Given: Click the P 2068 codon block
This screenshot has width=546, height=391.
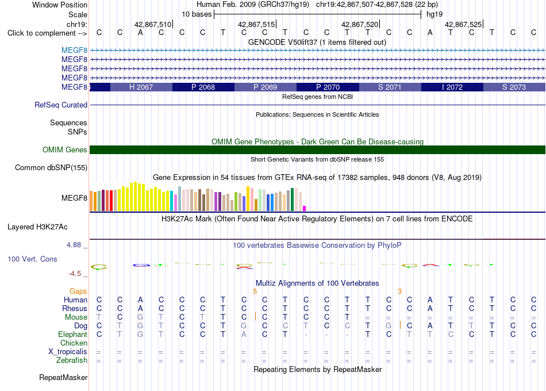Looking at the screenshot, I should click(x=203, y=87).
